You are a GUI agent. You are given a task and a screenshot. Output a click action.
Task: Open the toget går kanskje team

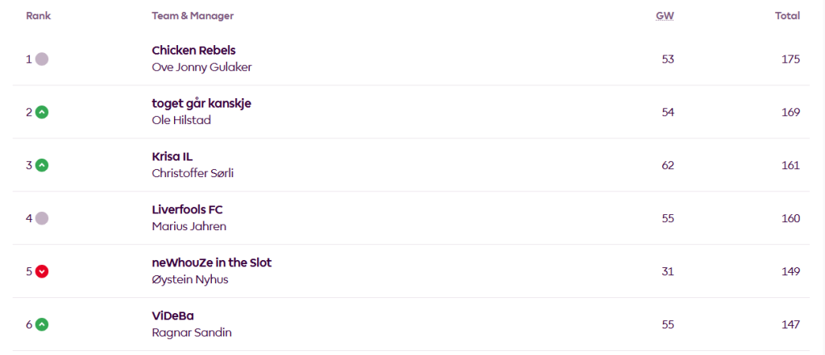201,103
